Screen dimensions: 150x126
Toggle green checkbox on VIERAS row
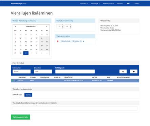pyautogui.click(x=13, y=81)
